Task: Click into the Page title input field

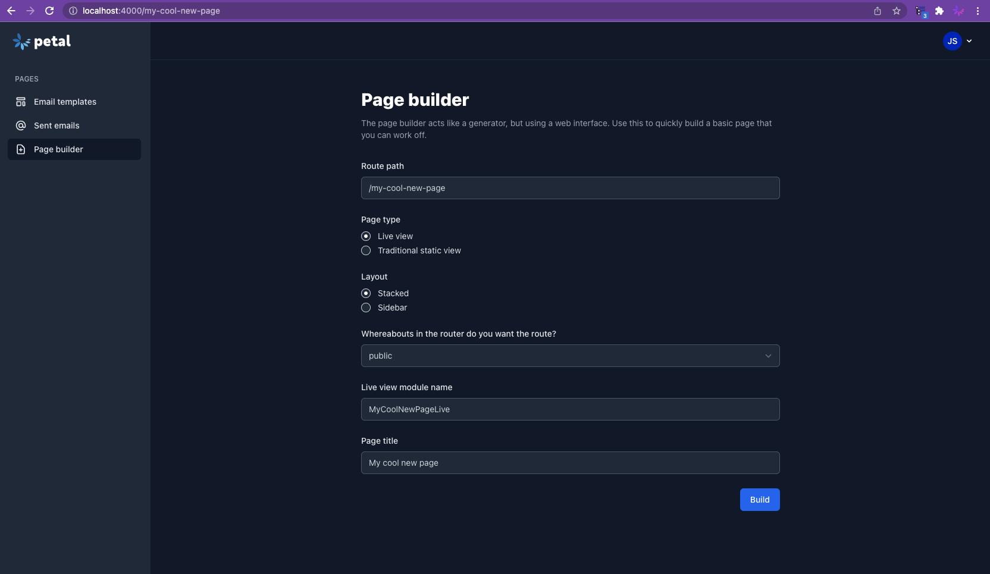Action: point(570,463)
